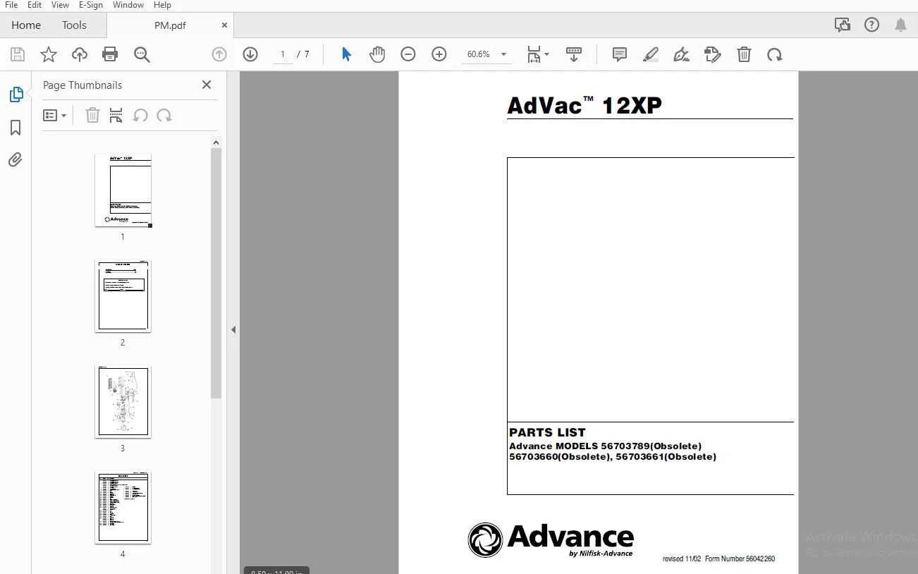Collapse the navigation pane arrow
918x574 pixels.
tap(233, 329)
